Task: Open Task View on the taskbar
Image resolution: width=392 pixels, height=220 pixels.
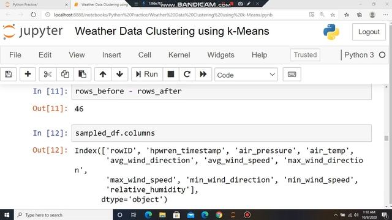Action: (134, 215)
